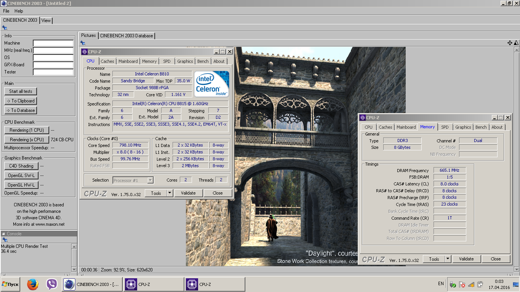Click the second CPU-Z taskbar button
The image size is (520, 292).
[x=215, y=284]
